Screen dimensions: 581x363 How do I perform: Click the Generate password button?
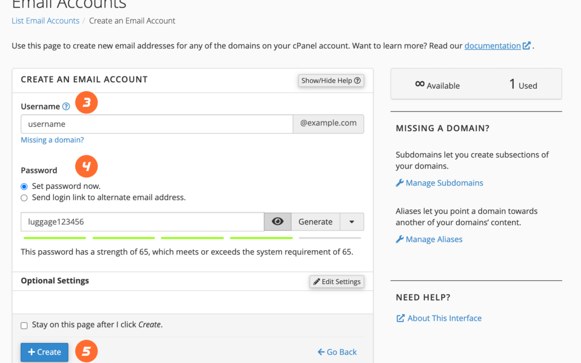point(315,222)
